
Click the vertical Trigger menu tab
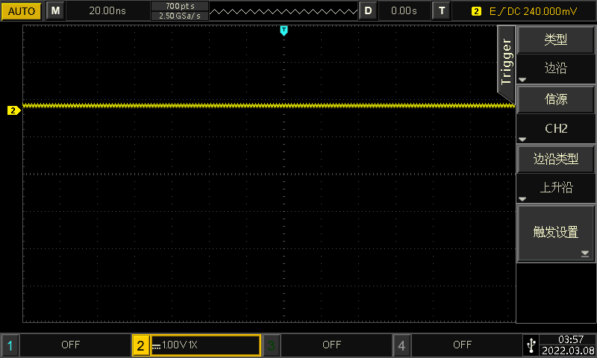507,60
